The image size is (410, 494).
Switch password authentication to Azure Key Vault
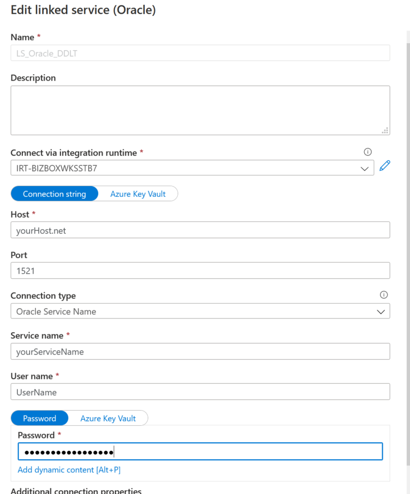[x=108, y=418]
